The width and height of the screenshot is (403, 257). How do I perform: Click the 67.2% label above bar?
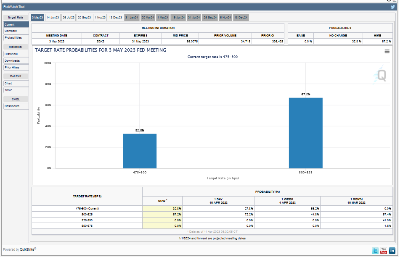[305, 94]
